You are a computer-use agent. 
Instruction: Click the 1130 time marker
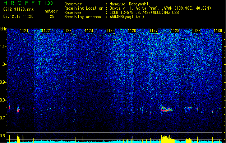point(218,31)
